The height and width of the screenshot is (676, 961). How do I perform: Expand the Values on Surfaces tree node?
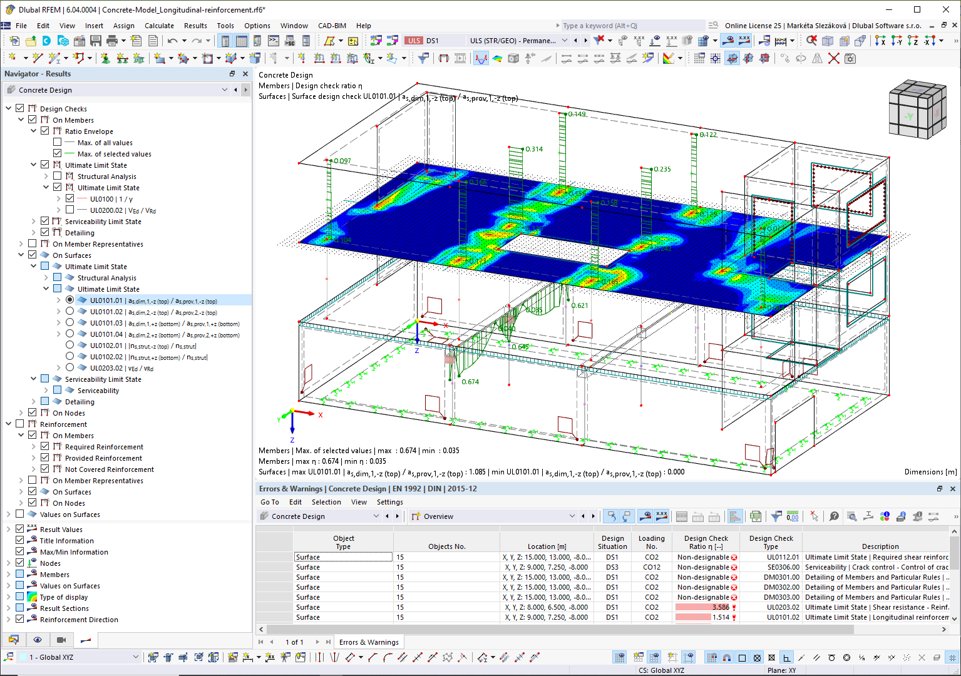[9, 515]
